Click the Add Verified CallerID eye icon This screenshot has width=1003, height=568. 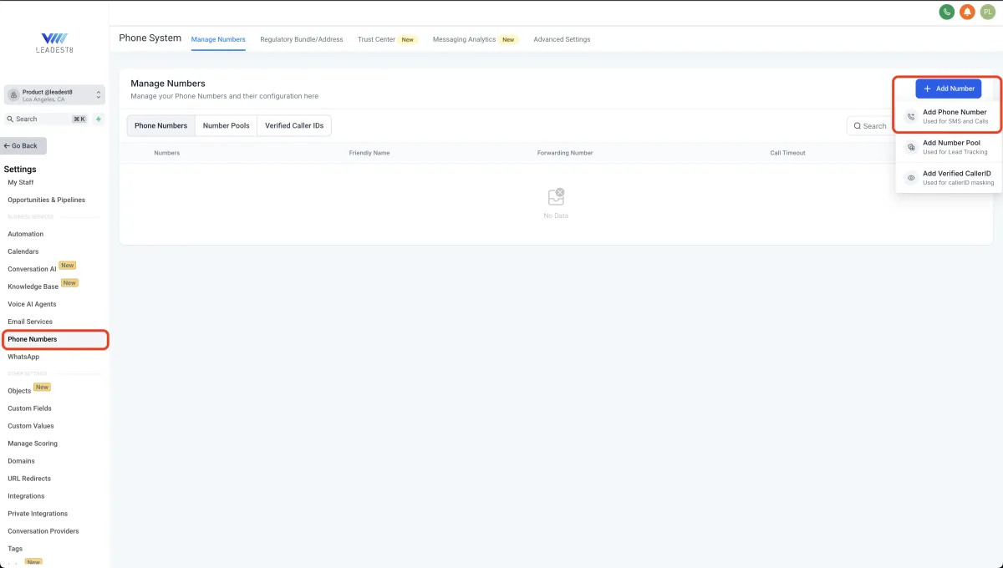(911, 178)
